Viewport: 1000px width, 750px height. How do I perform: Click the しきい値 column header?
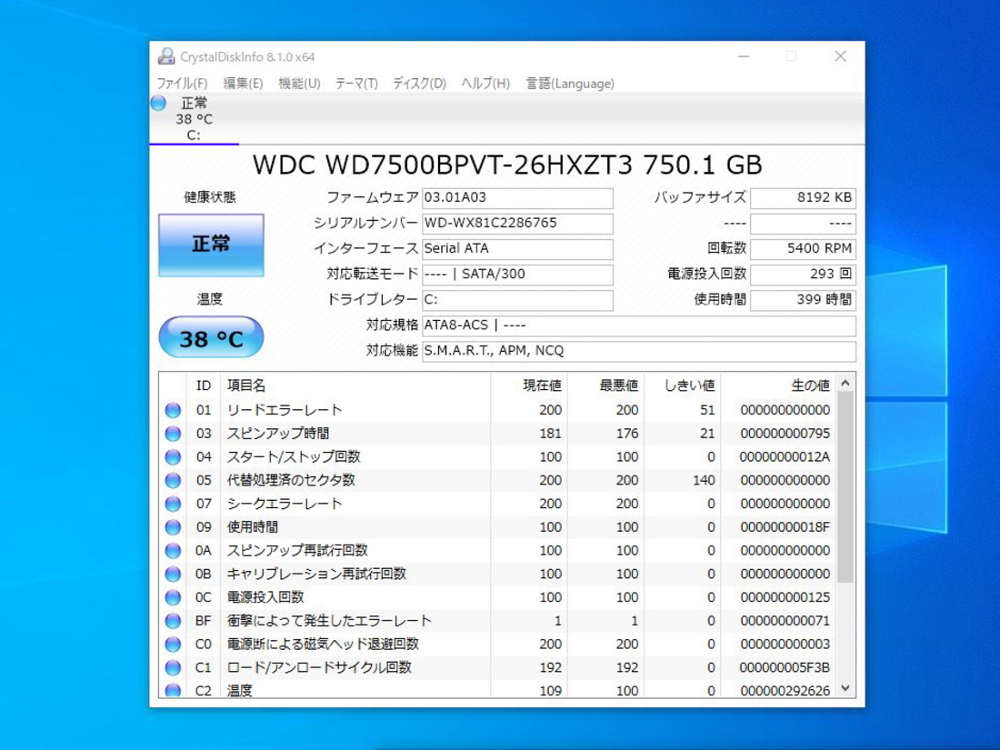[x=682, y=385]
